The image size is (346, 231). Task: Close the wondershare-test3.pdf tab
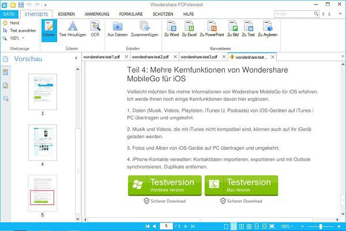tap(224, 57)
